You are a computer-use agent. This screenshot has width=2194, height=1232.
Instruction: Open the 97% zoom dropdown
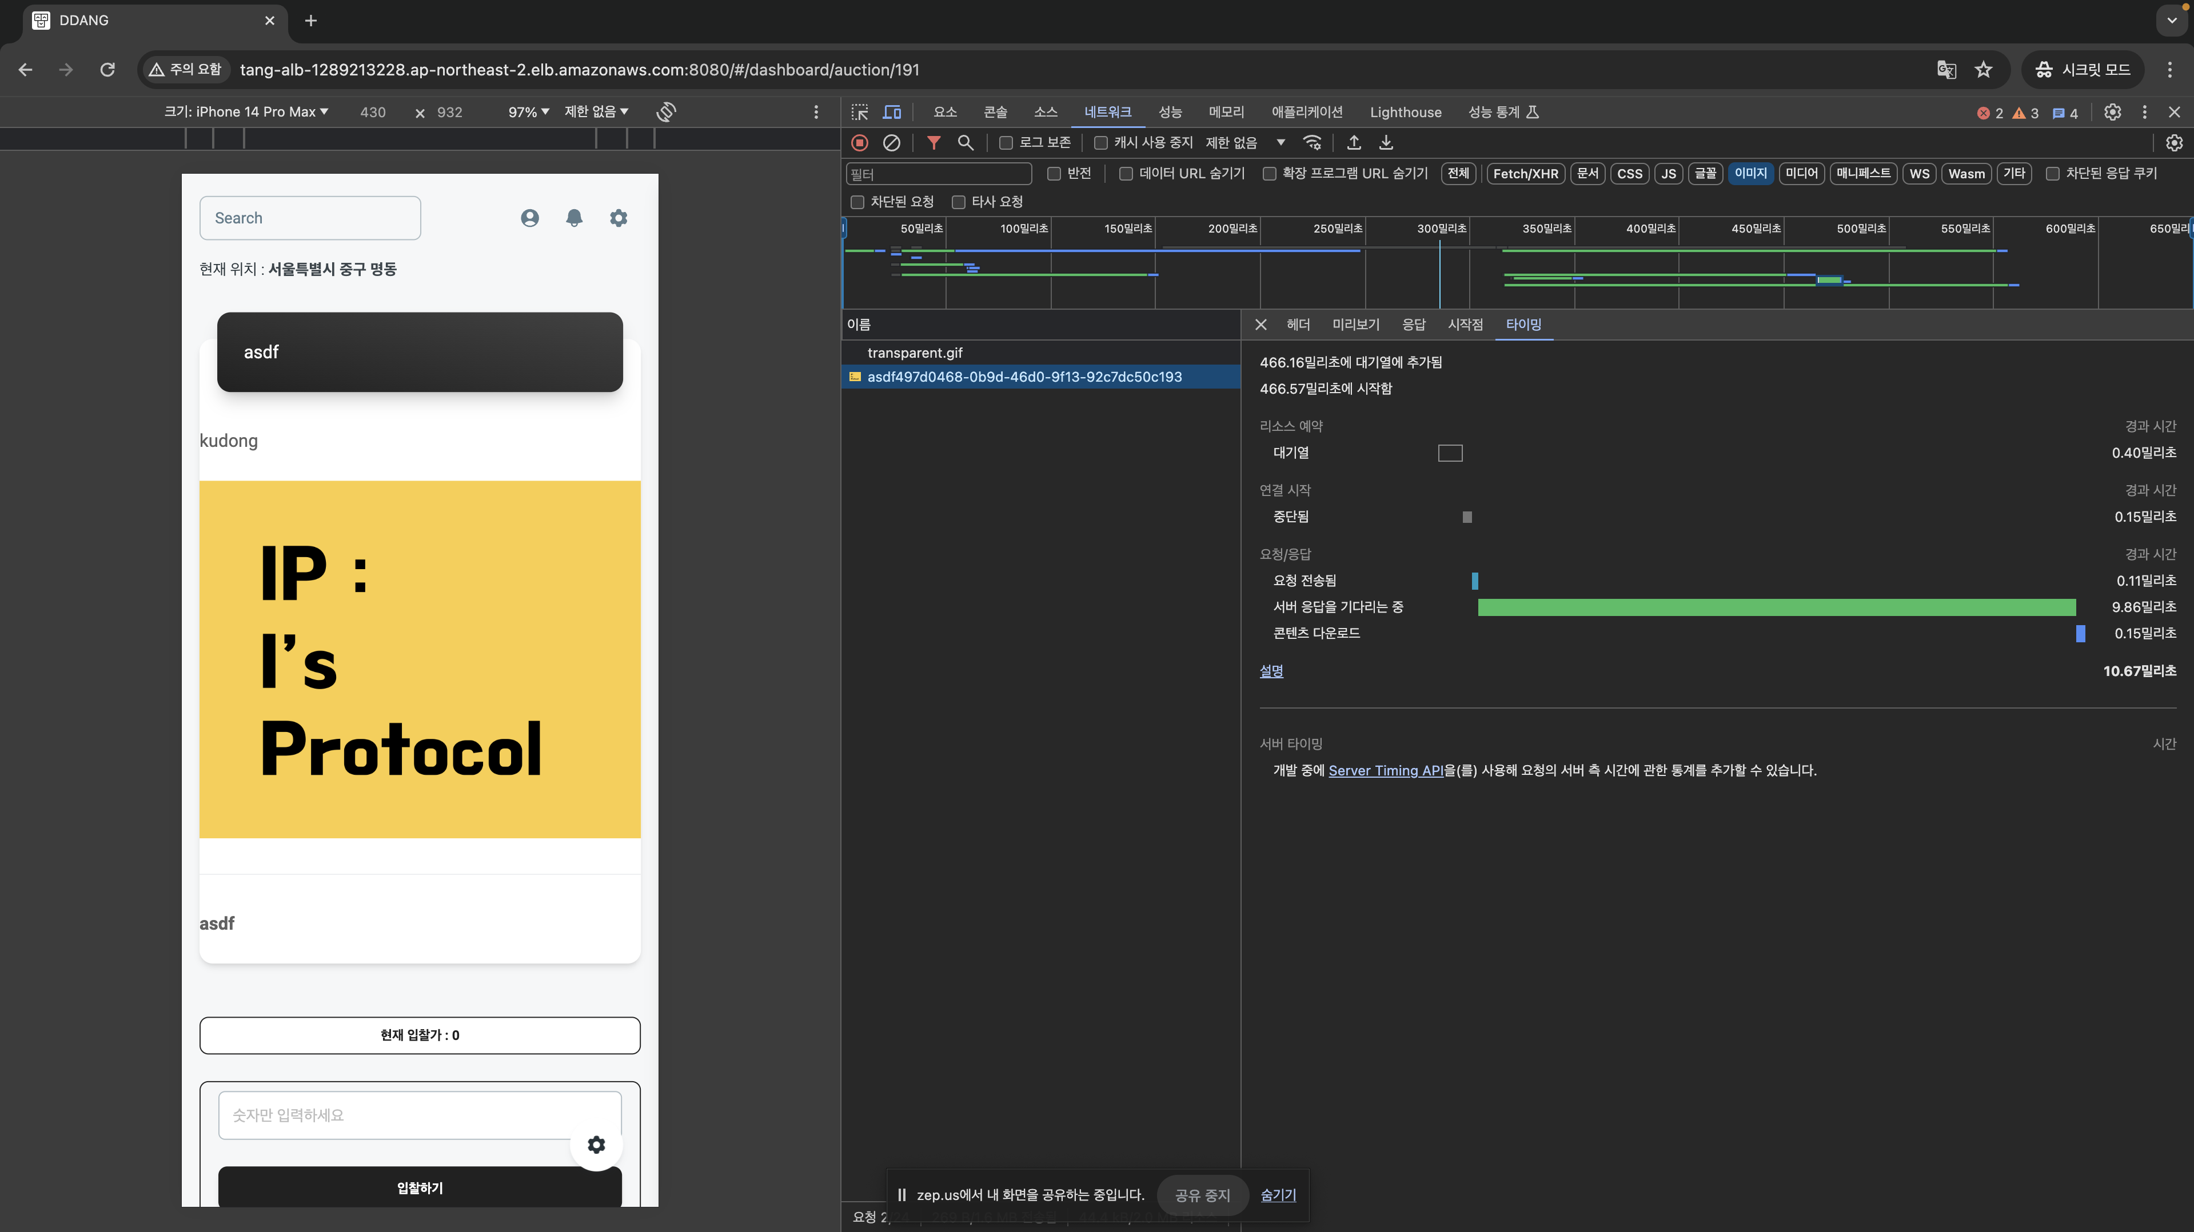point(528,111)
